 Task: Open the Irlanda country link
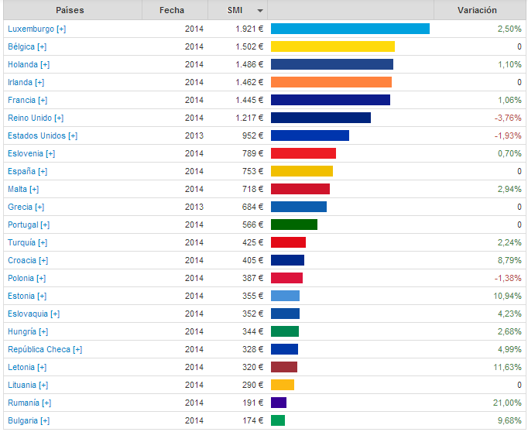tap(20, 82)
